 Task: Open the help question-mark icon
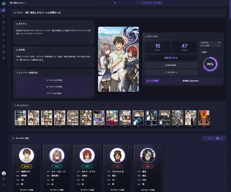click(4, 185)
